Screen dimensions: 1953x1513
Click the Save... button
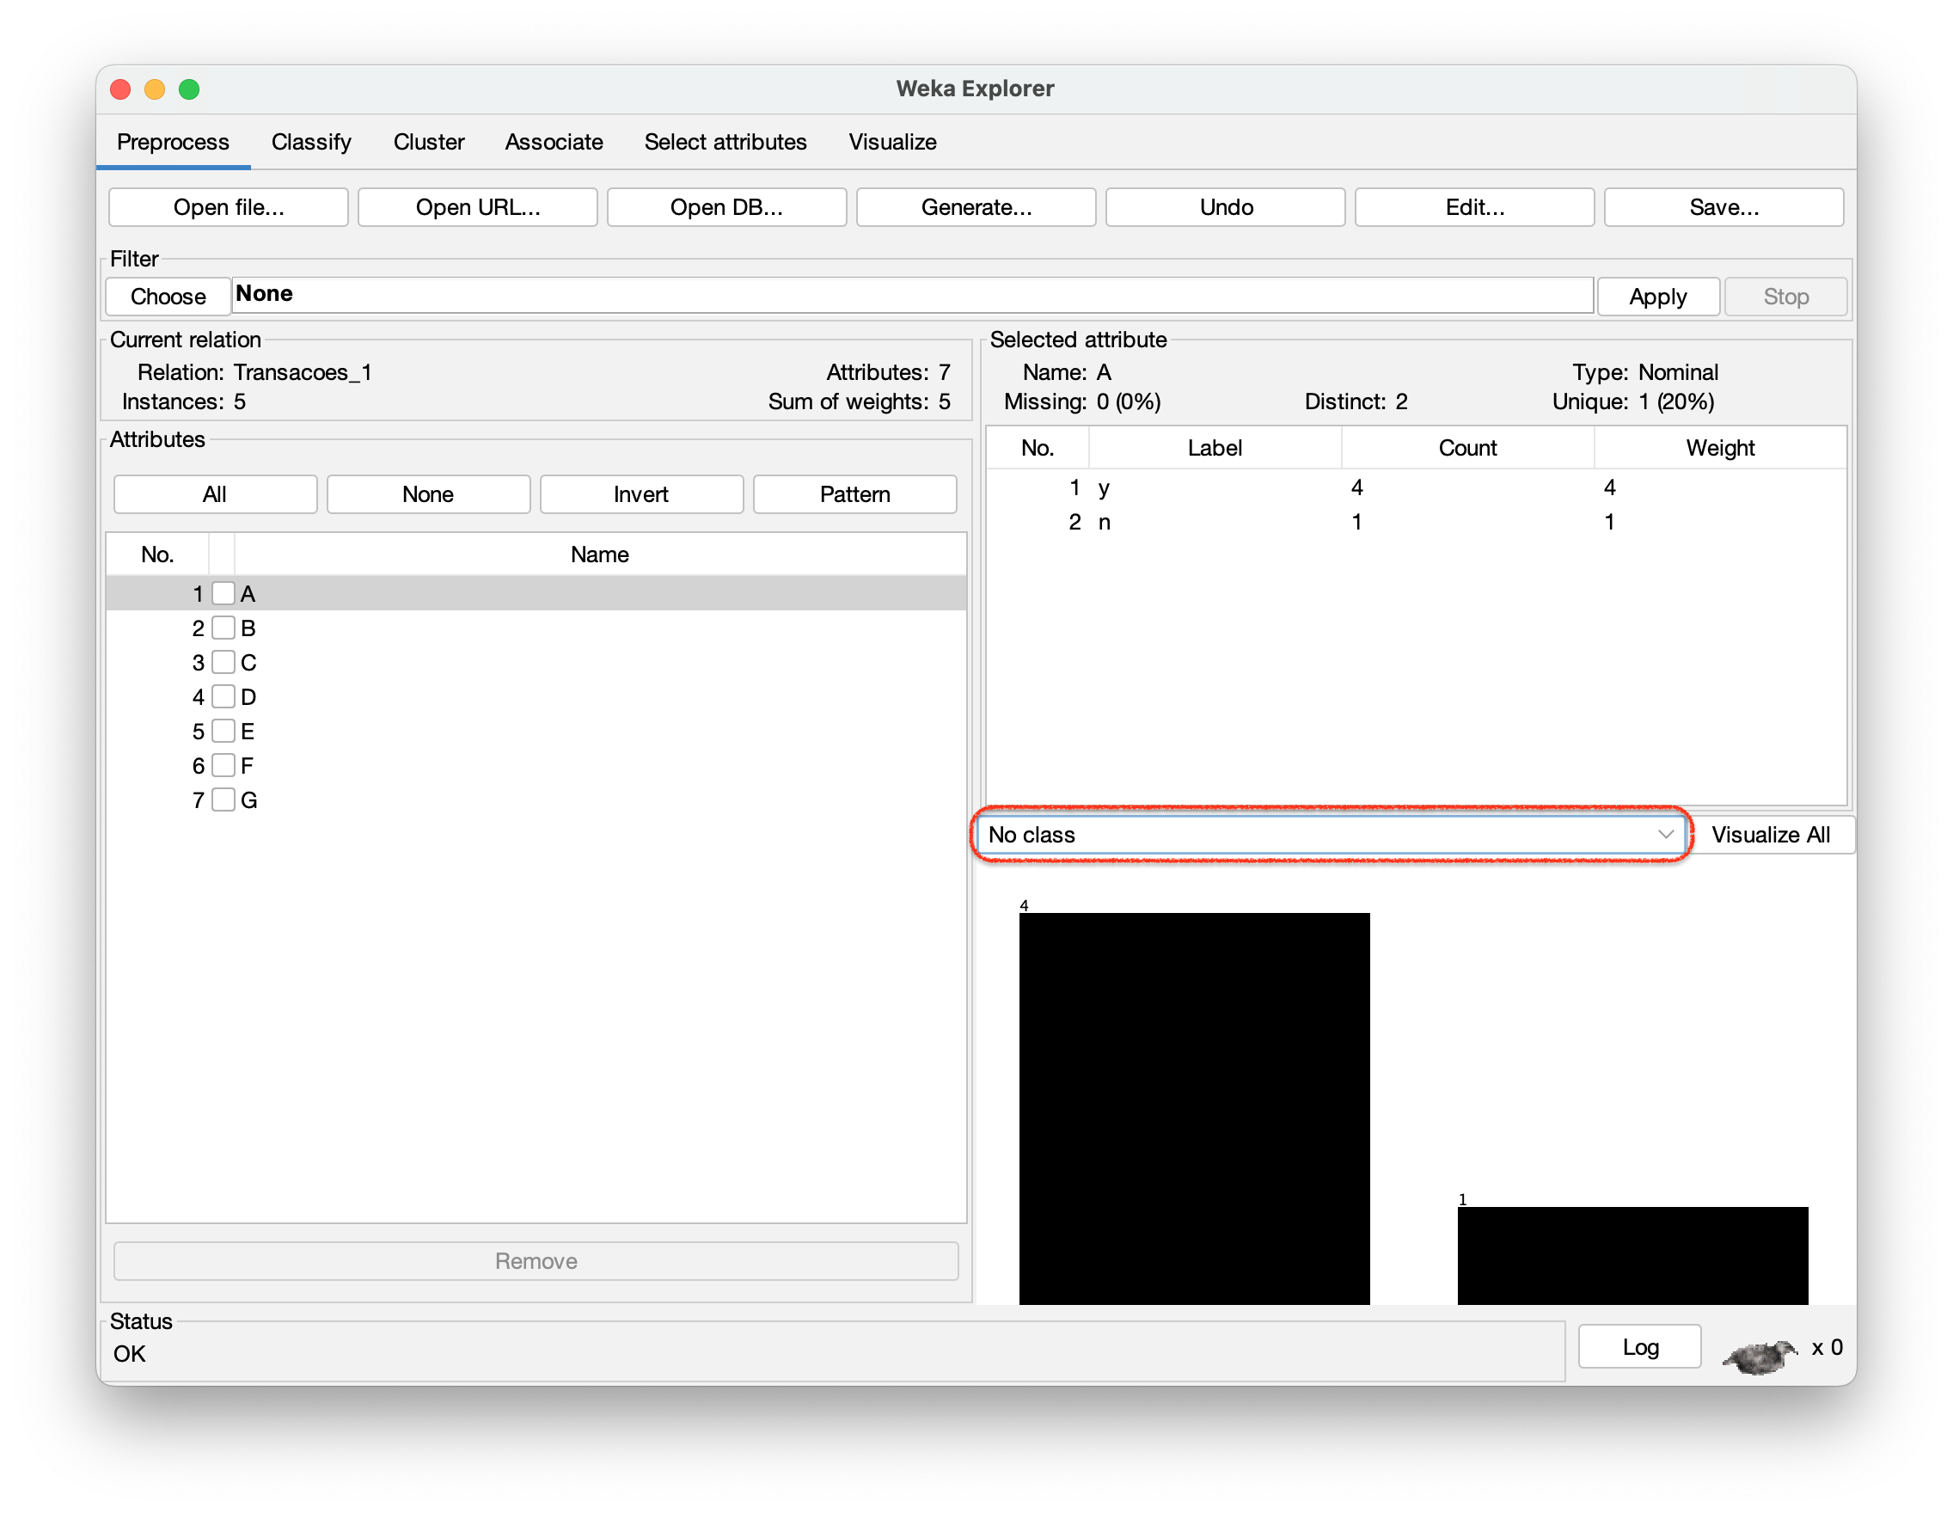pyautogui.click(x=1723, y=207)
